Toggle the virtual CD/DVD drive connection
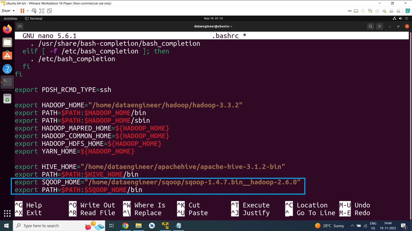Viewport: 412px width, 231px height. pyautogui.click(x=363, y=11)
